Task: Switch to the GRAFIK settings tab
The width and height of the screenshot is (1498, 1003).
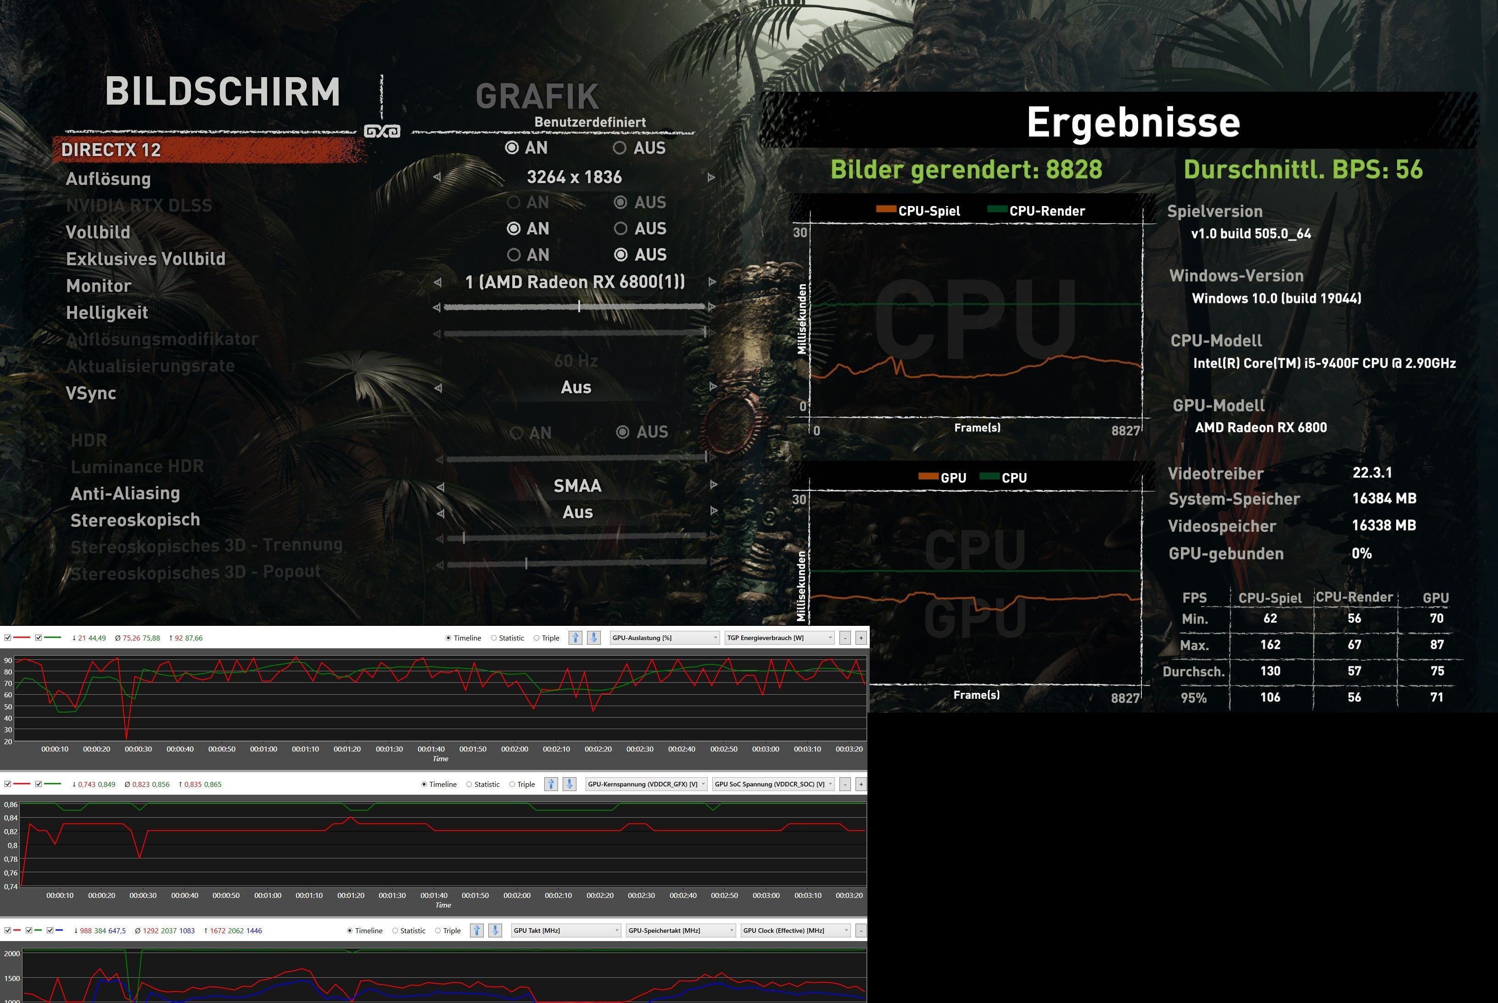Action: [x=537, y=97]
